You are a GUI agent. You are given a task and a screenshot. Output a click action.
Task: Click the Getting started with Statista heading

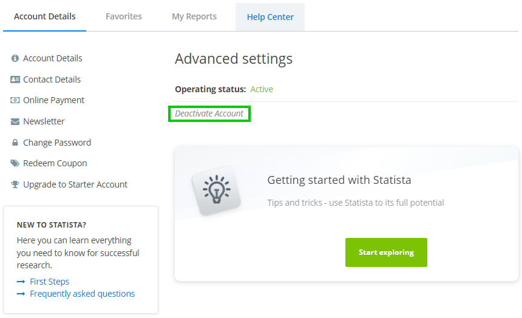[339, 180]
